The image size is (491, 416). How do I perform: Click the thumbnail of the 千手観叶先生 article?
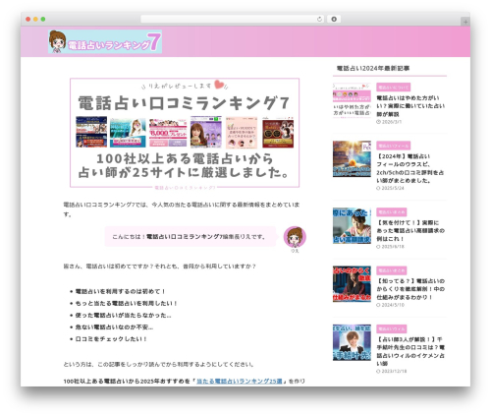(352, 342)
